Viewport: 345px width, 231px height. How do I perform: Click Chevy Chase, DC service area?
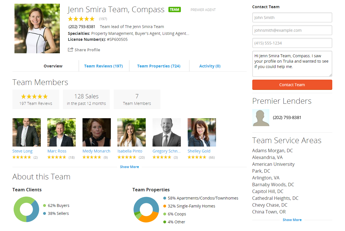coord(270,205)
